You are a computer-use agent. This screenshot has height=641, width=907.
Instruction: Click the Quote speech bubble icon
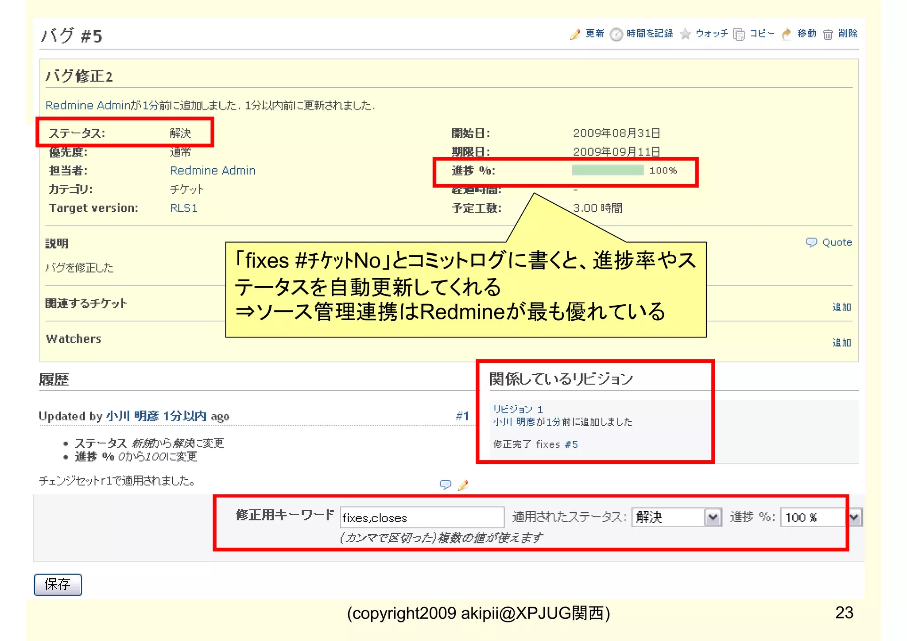[811, 242]
